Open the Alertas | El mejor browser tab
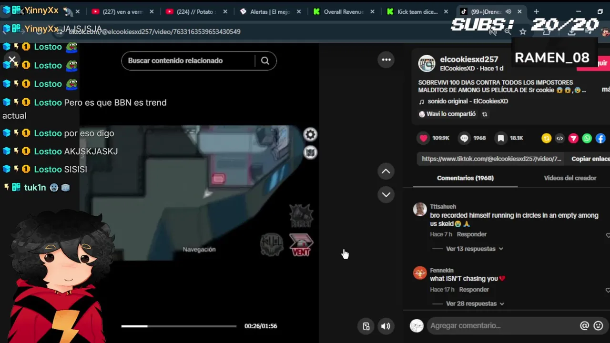 coord(270,12)
